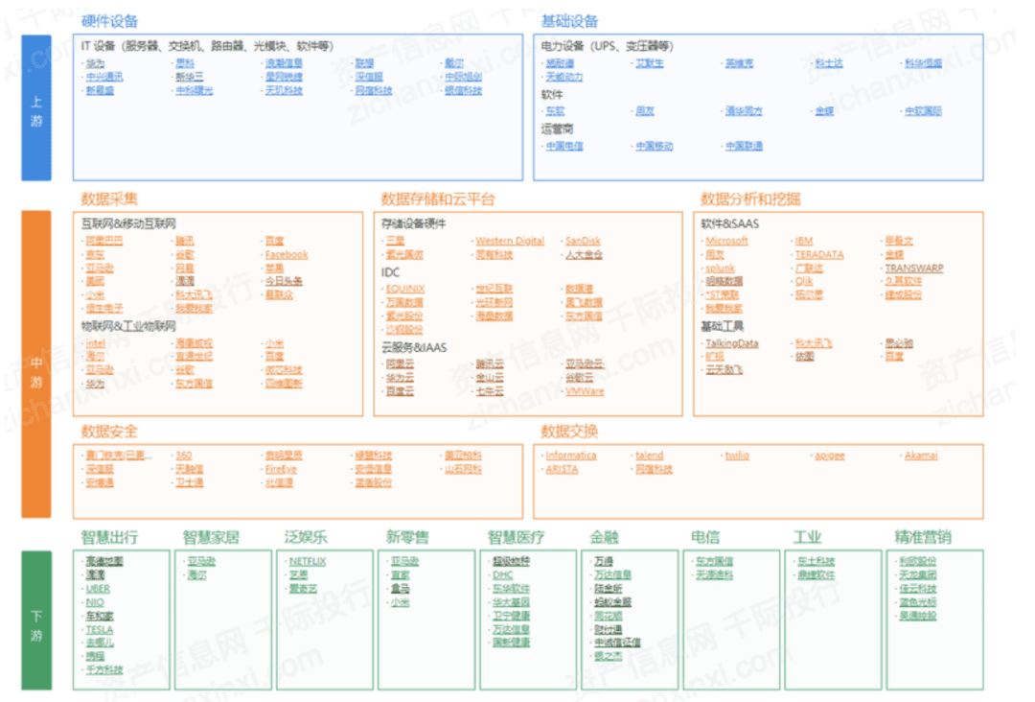
Task: Open the Western Digital link
Action: point(510,241)
